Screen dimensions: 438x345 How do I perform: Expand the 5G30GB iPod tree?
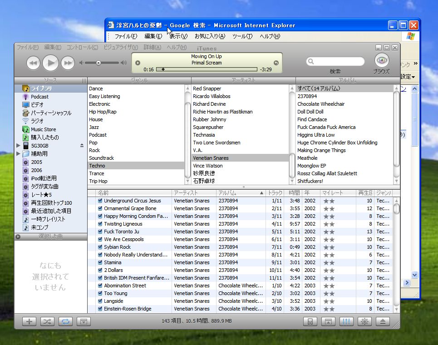pos(18,146)
